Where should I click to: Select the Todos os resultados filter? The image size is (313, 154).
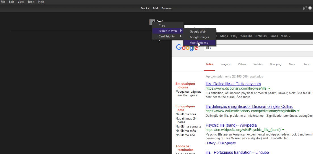(x=184, y=148)
